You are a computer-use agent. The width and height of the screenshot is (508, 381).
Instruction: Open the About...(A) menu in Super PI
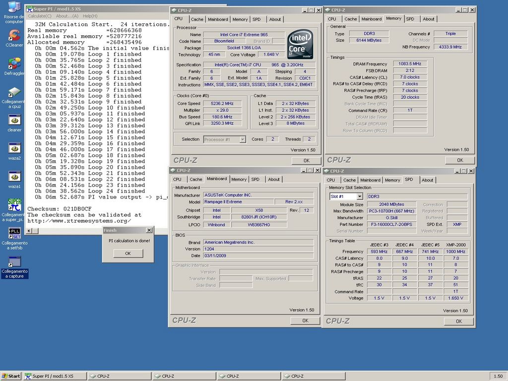(x=67, y=16)
